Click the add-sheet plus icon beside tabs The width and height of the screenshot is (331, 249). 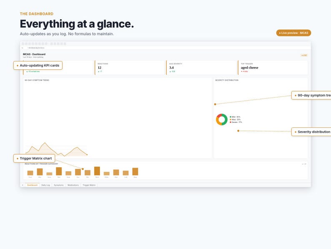(x=23, y=185)
